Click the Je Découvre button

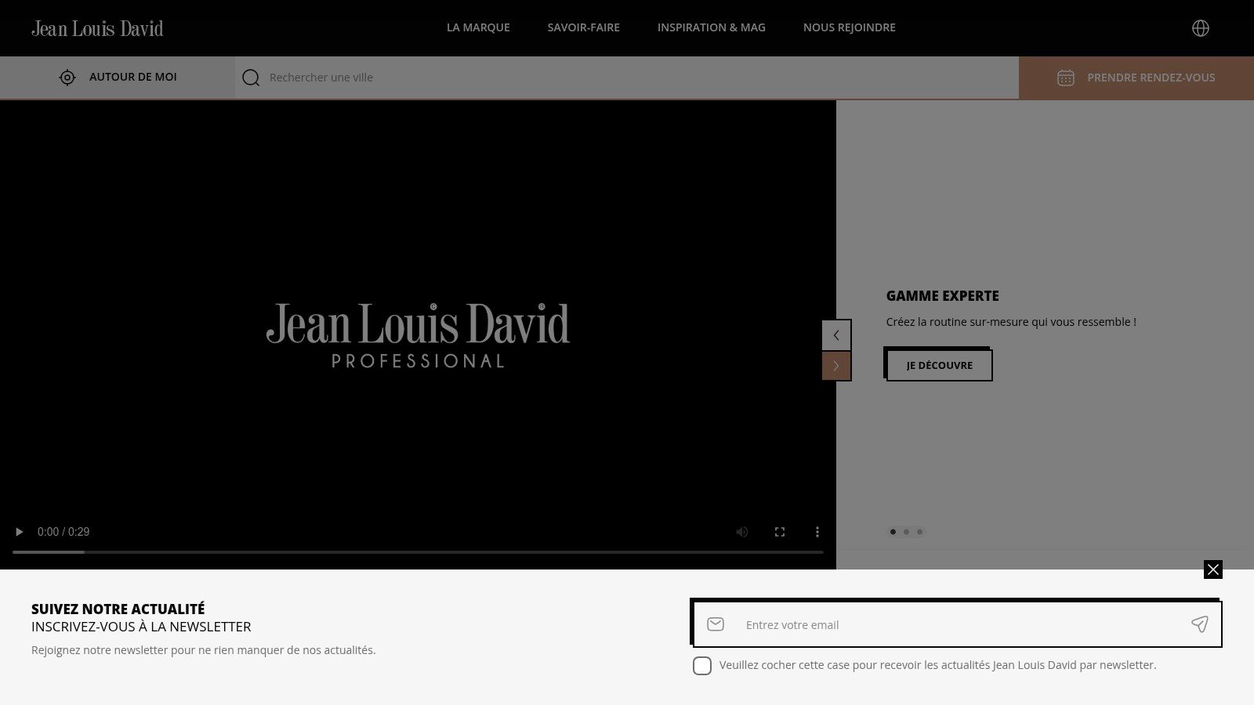[x=939, y=365]
